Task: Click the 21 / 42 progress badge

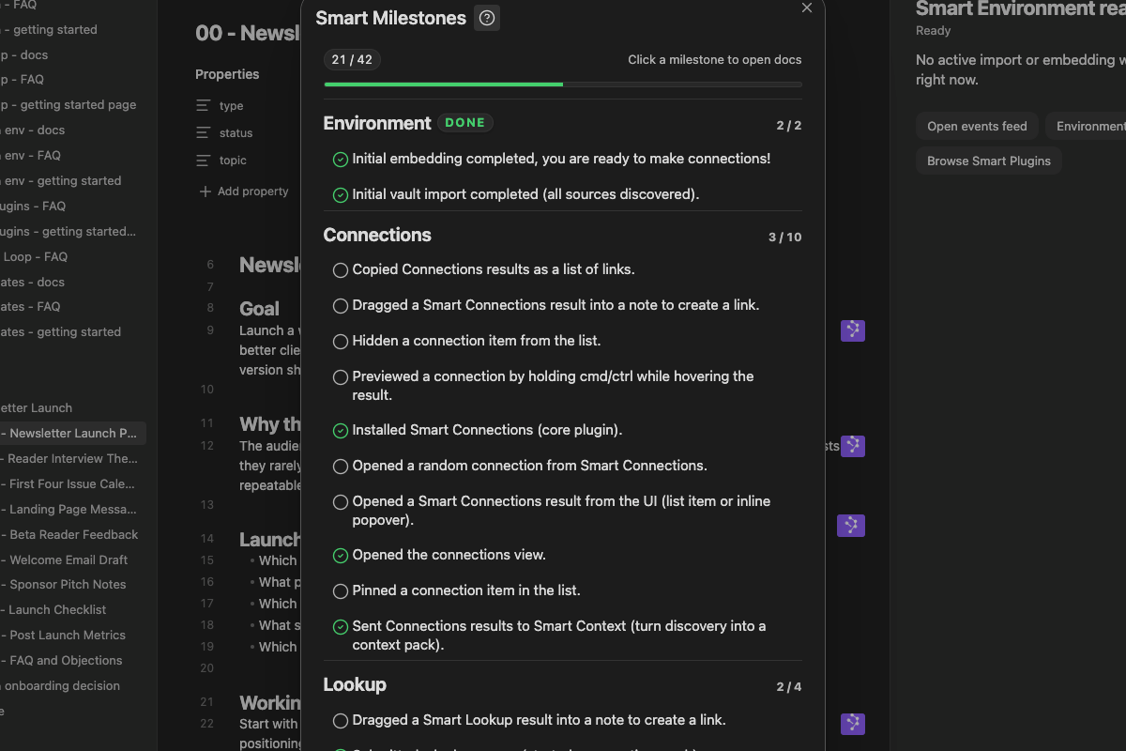Action: tap(352, 60)
